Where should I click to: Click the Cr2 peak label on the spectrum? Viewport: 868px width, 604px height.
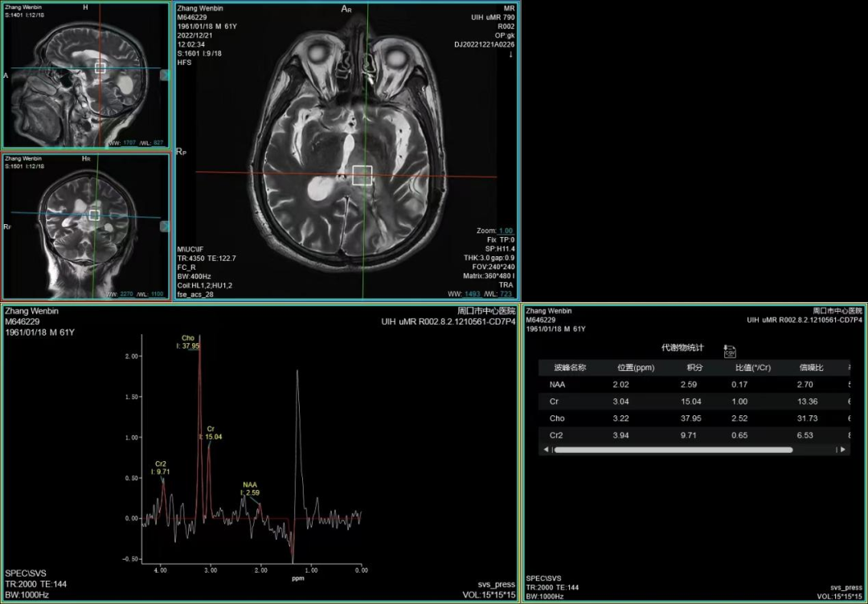click(161, 468)
